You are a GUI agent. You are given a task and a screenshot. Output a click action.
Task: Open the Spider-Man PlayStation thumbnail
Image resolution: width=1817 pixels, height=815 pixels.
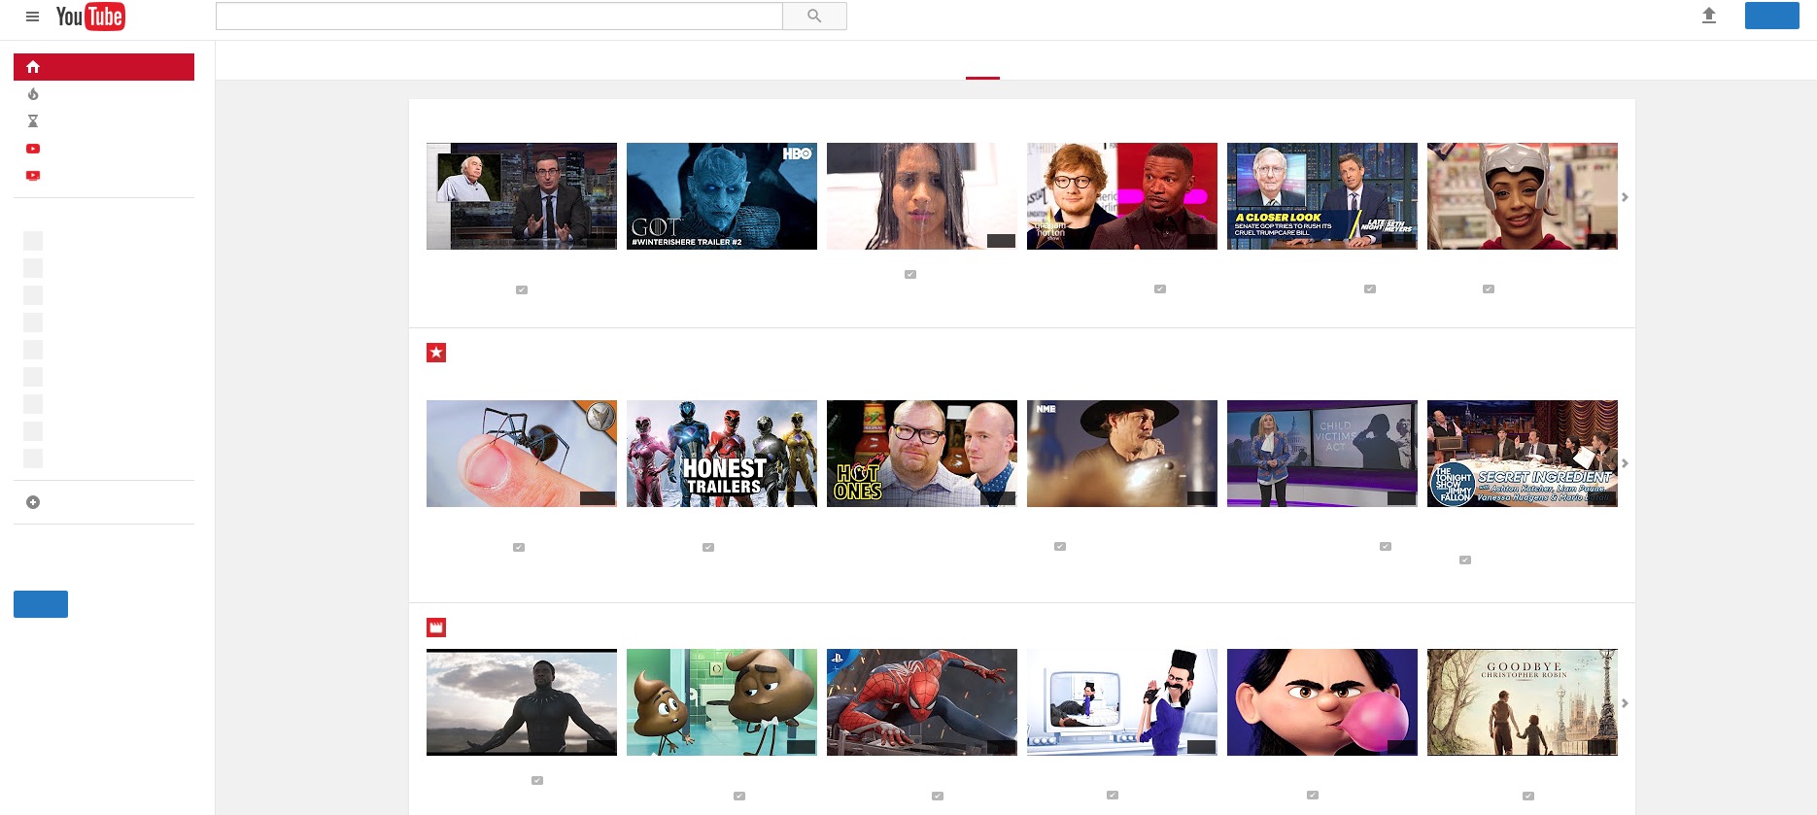click(922, 702)
